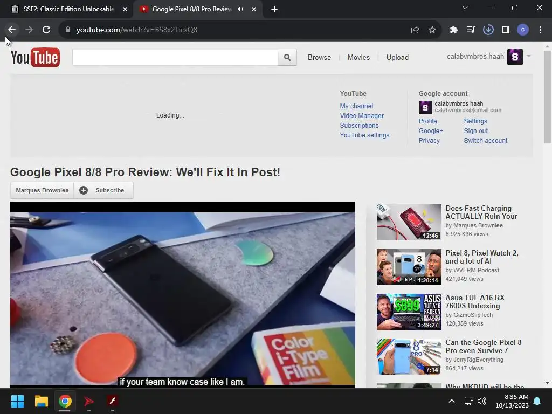
Task: Click the address bar URL
Action: 136,30
